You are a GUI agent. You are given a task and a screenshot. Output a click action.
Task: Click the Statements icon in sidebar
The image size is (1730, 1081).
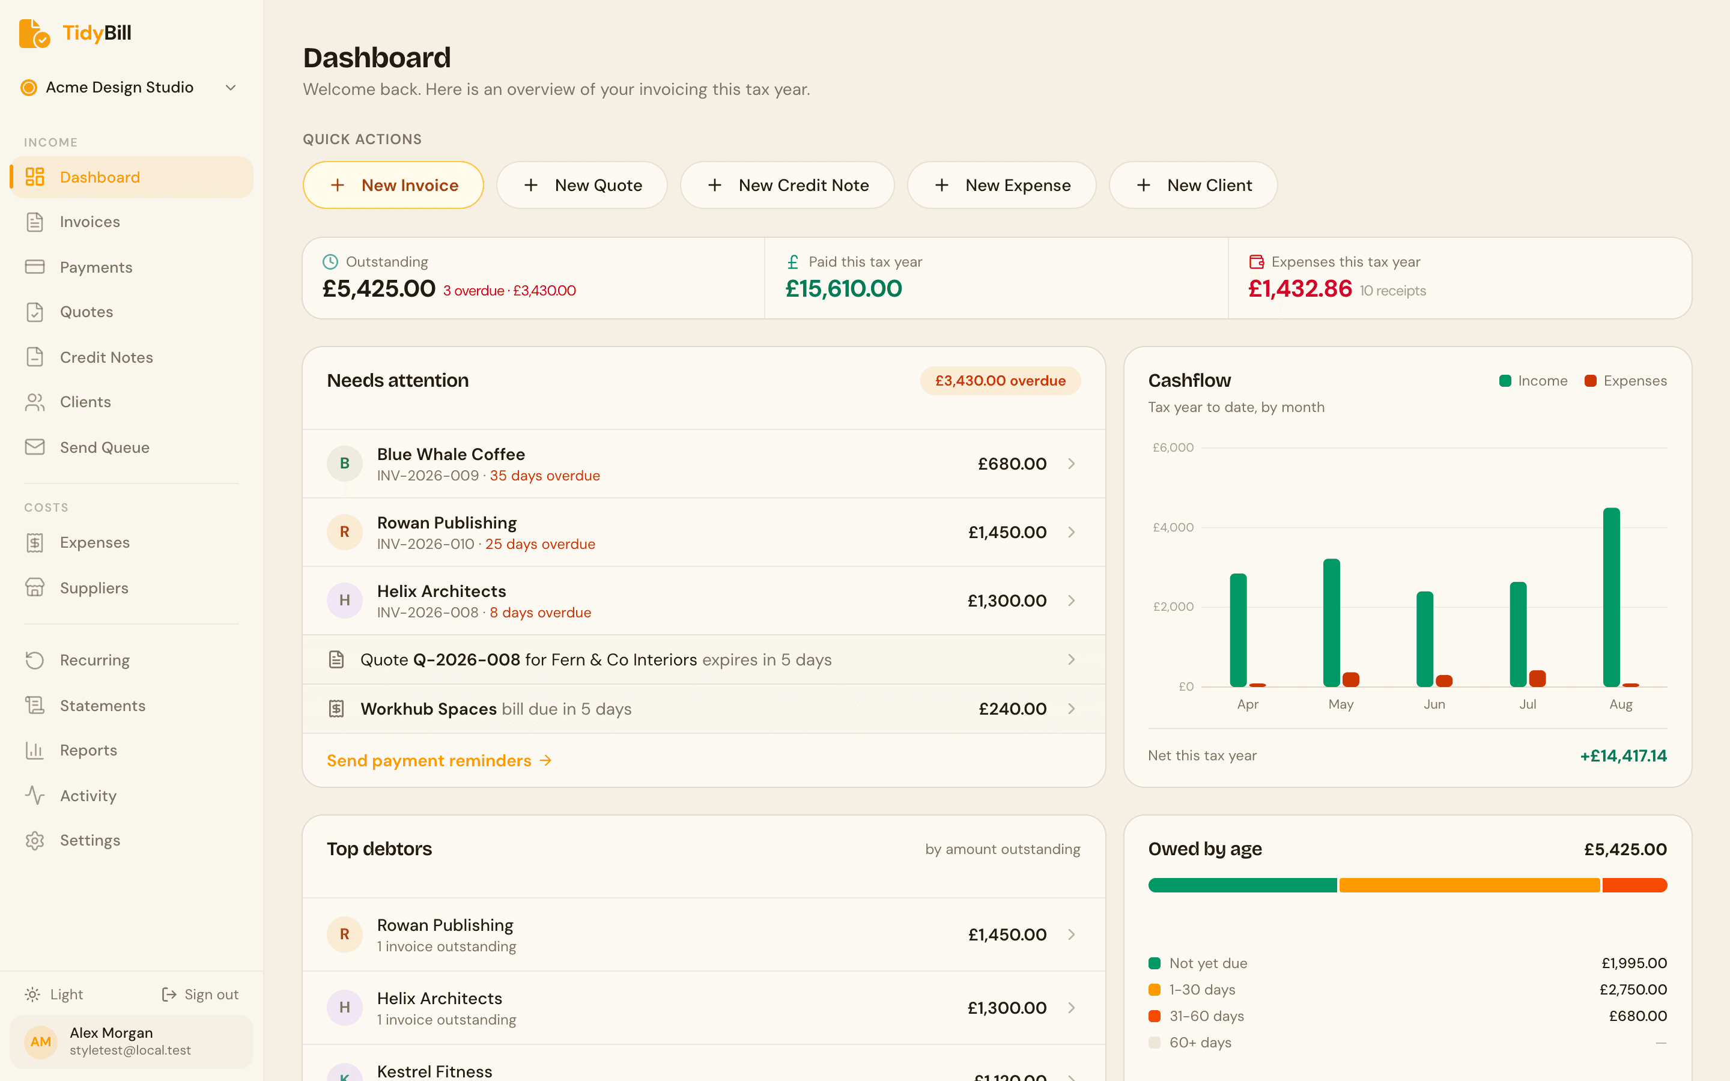tap(35, 705)
